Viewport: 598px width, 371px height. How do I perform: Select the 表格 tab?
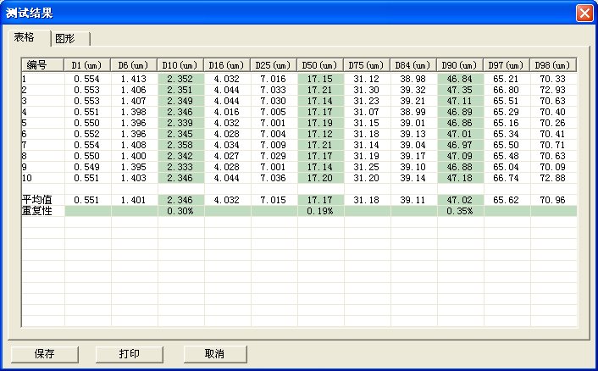(28, 37)
